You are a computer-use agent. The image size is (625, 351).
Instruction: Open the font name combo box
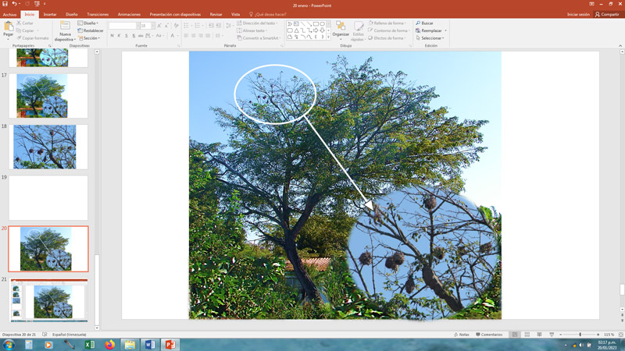(x=124, y=26)
